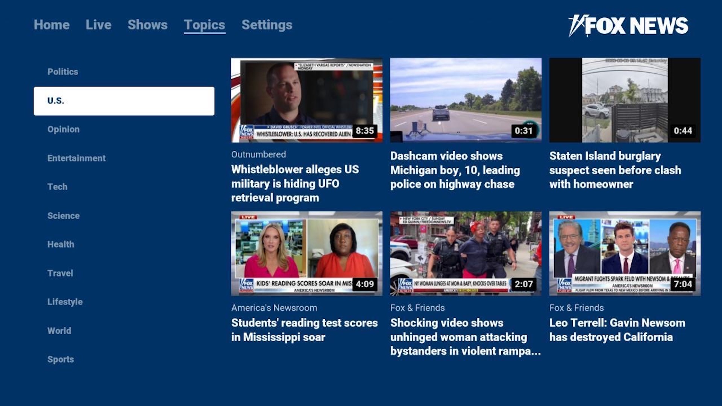Open the Lifestyle topic
The image size is (722, 406).
pos(65,301)
